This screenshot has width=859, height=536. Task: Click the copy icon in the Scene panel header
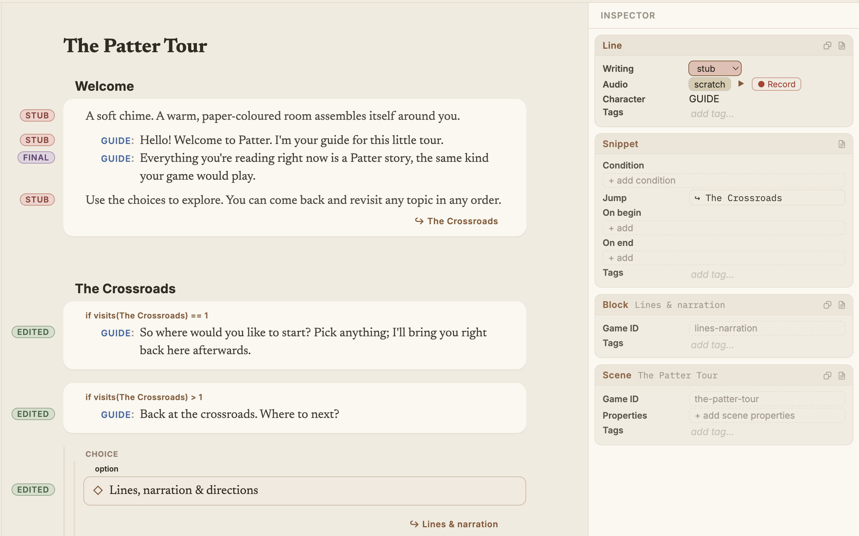pos(827,376)
